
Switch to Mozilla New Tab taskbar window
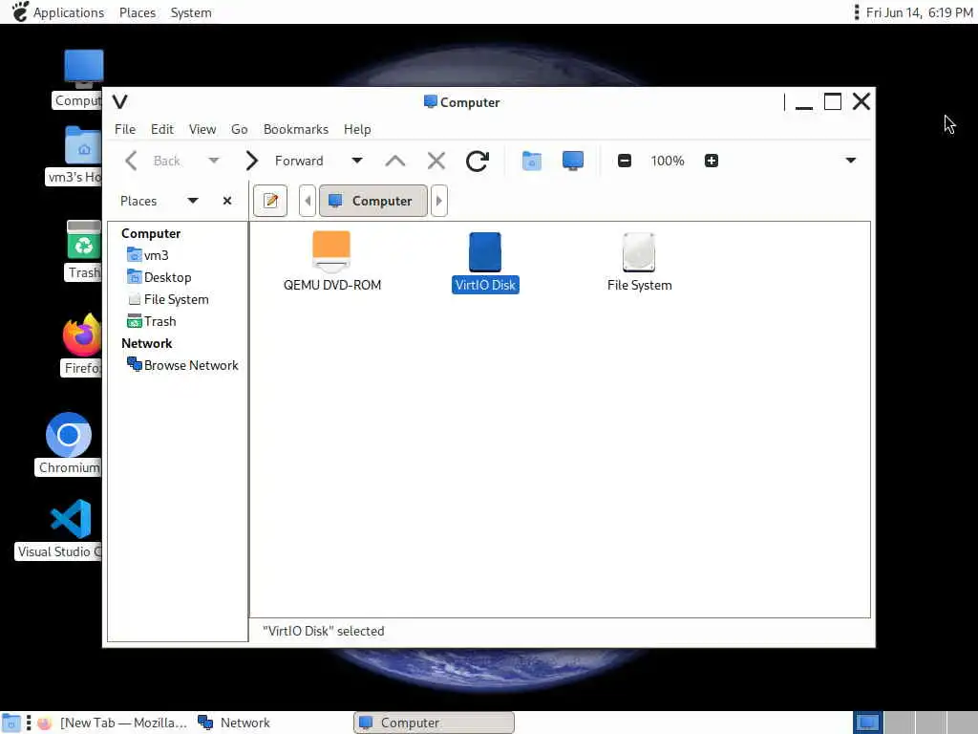coord(113,723)
